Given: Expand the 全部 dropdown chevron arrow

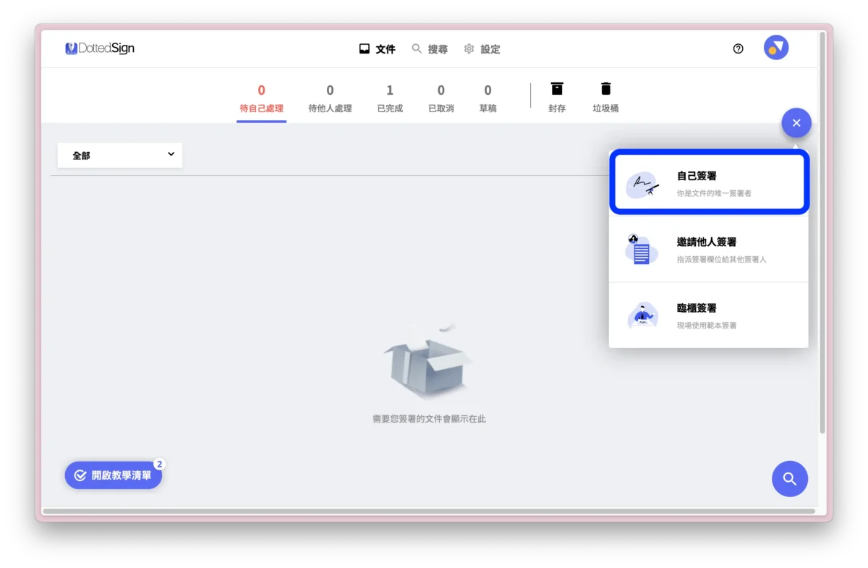Looking at the screenshot, I should tap(171, 155).
